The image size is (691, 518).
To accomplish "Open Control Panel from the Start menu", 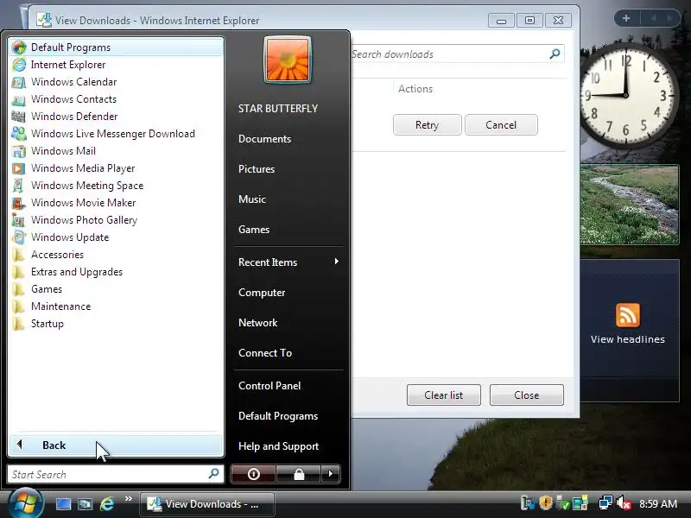I will pyautogui.click(x=269, y=386).
